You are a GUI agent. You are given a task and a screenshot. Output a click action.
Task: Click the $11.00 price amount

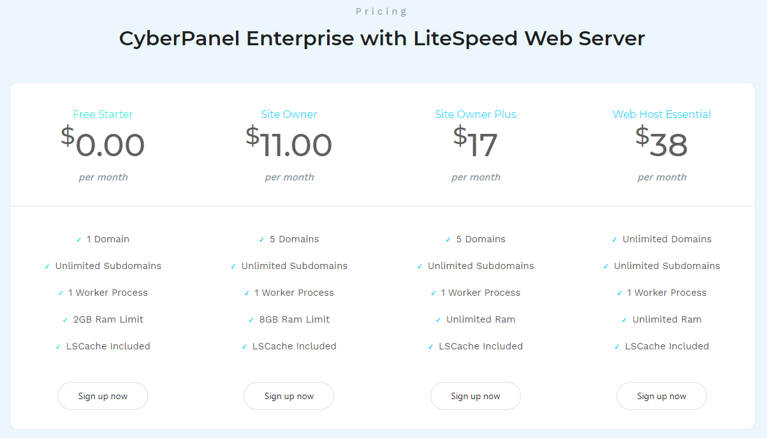pos(289,144)
